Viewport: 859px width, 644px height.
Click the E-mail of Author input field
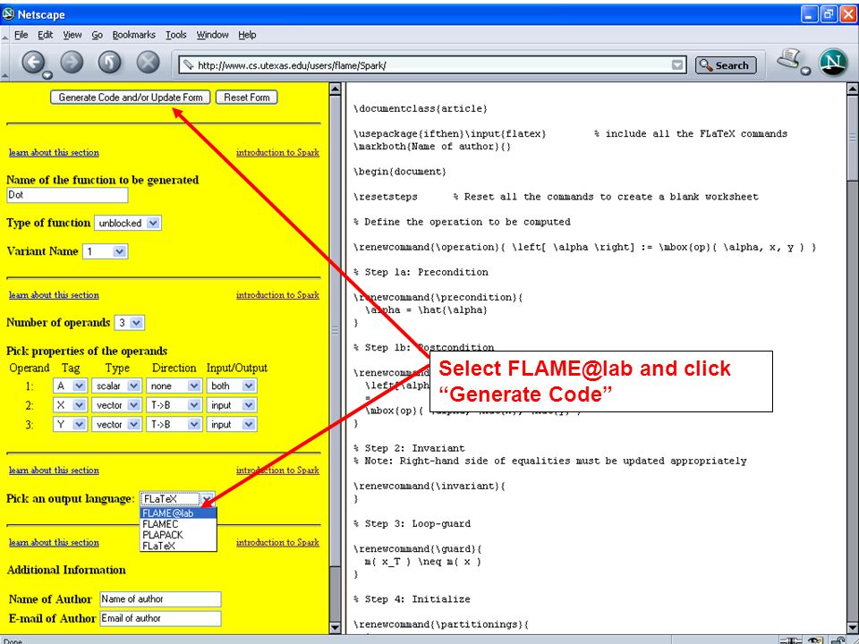click(x=160, y=618)
